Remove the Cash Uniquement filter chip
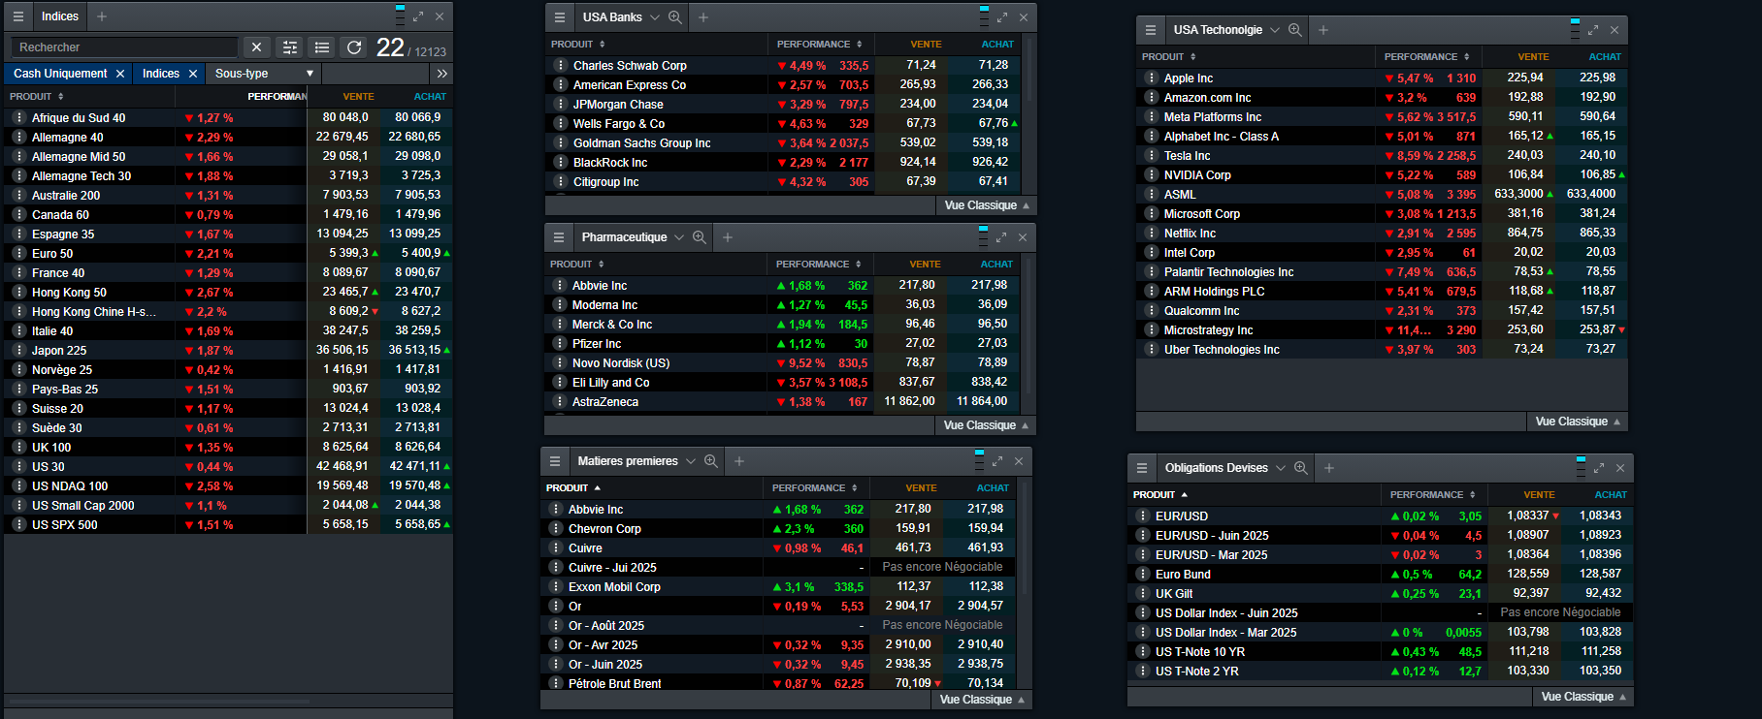 coord(120,74)
